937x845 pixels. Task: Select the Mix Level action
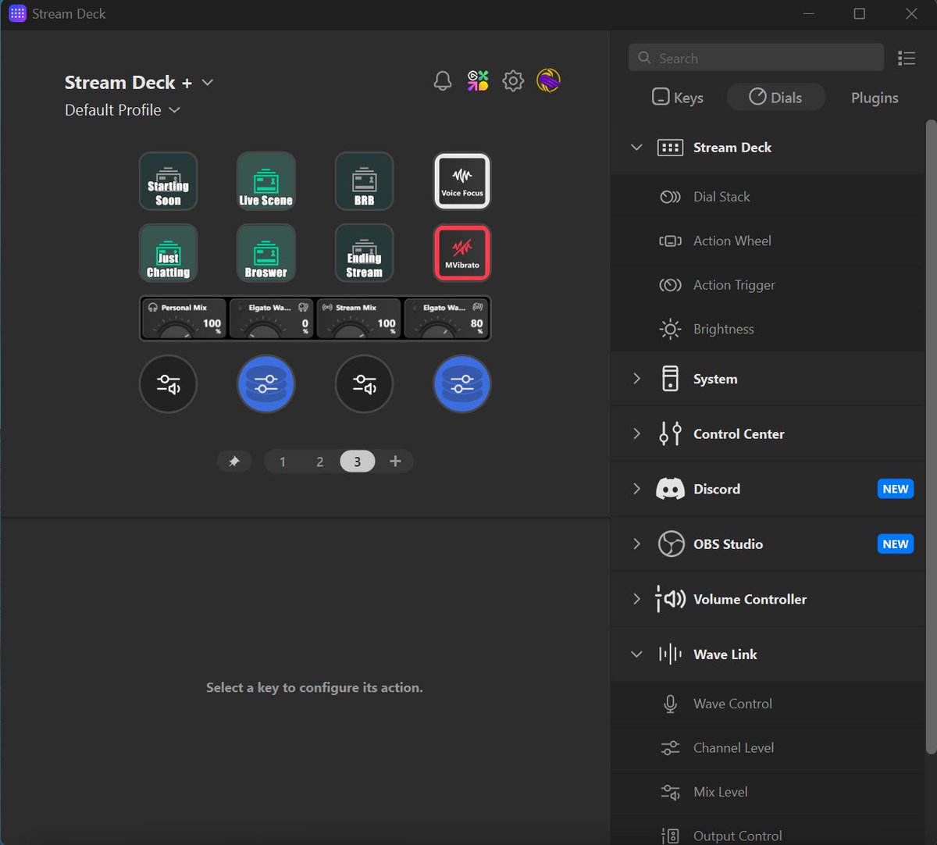coord(768,792)
